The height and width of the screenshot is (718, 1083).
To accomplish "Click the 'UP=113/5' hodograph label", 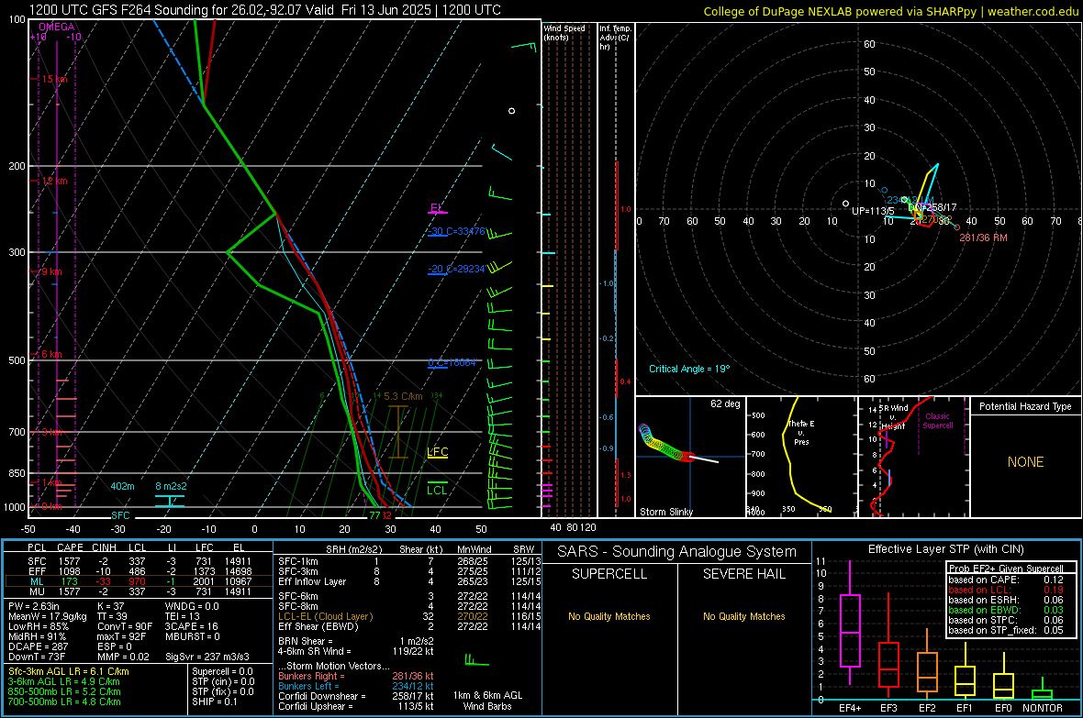I will 873,211.
